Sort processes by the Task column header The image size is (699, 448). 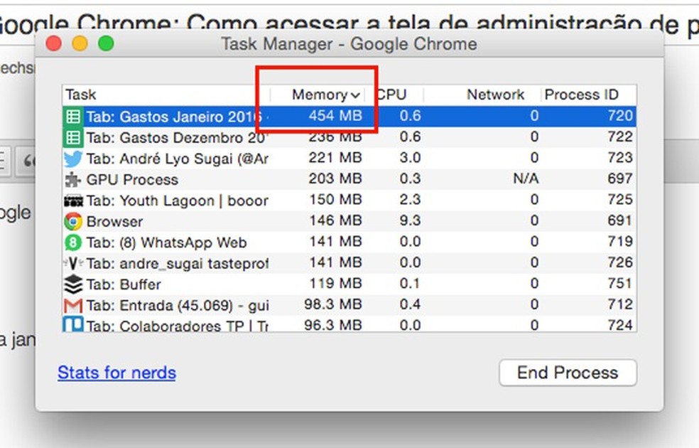coord(81,95)
